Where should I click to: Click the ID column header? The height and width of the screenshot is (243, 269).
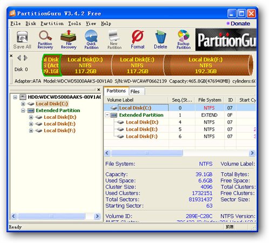tap(230, 100)
